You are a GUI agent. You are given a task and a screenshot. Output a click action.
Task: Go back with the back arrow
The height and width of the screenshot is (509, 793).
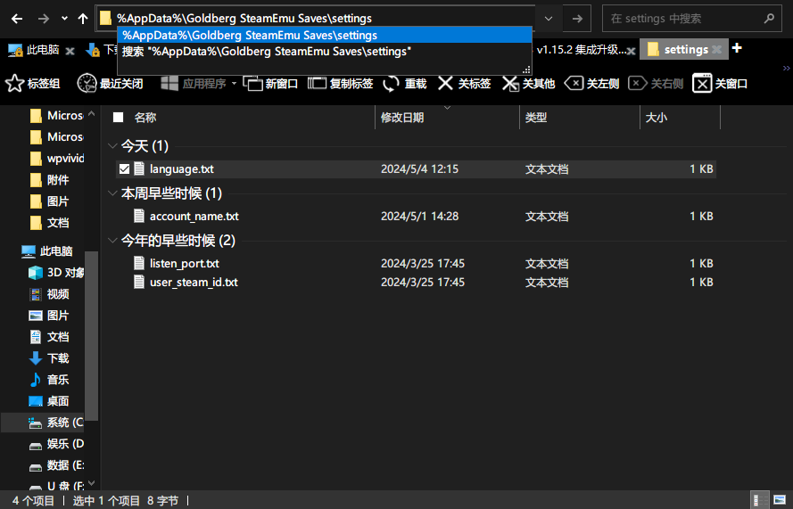pos(17,19)
